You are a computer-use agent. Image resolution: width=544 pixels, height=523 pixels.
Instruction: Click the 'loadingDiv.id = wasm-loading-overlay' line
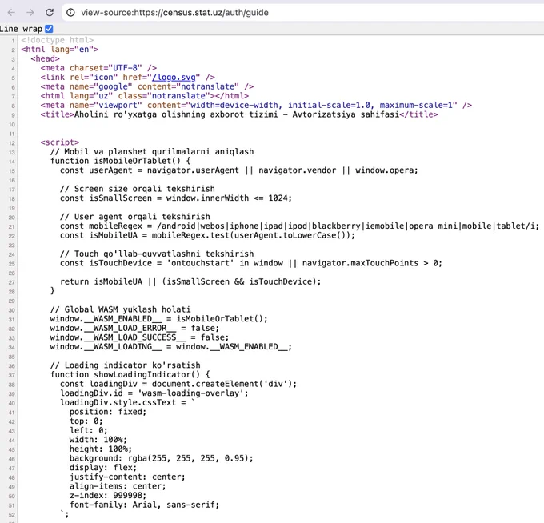(154, 393)
